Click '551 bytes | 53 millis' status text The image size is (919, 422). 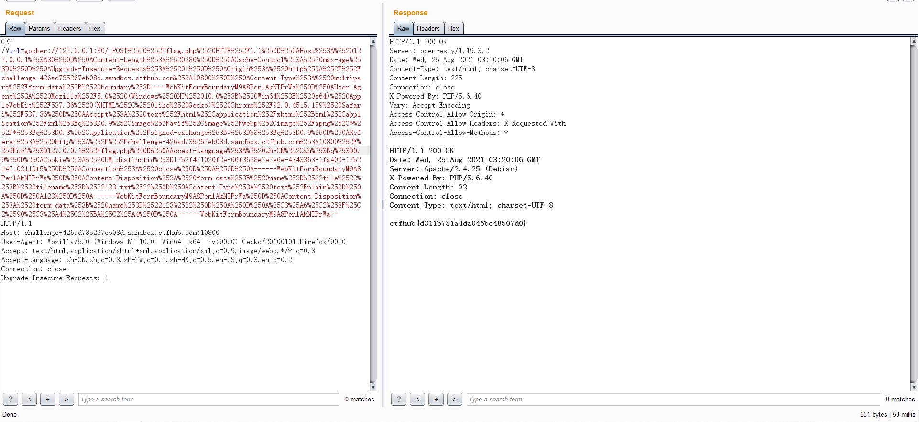887,414
